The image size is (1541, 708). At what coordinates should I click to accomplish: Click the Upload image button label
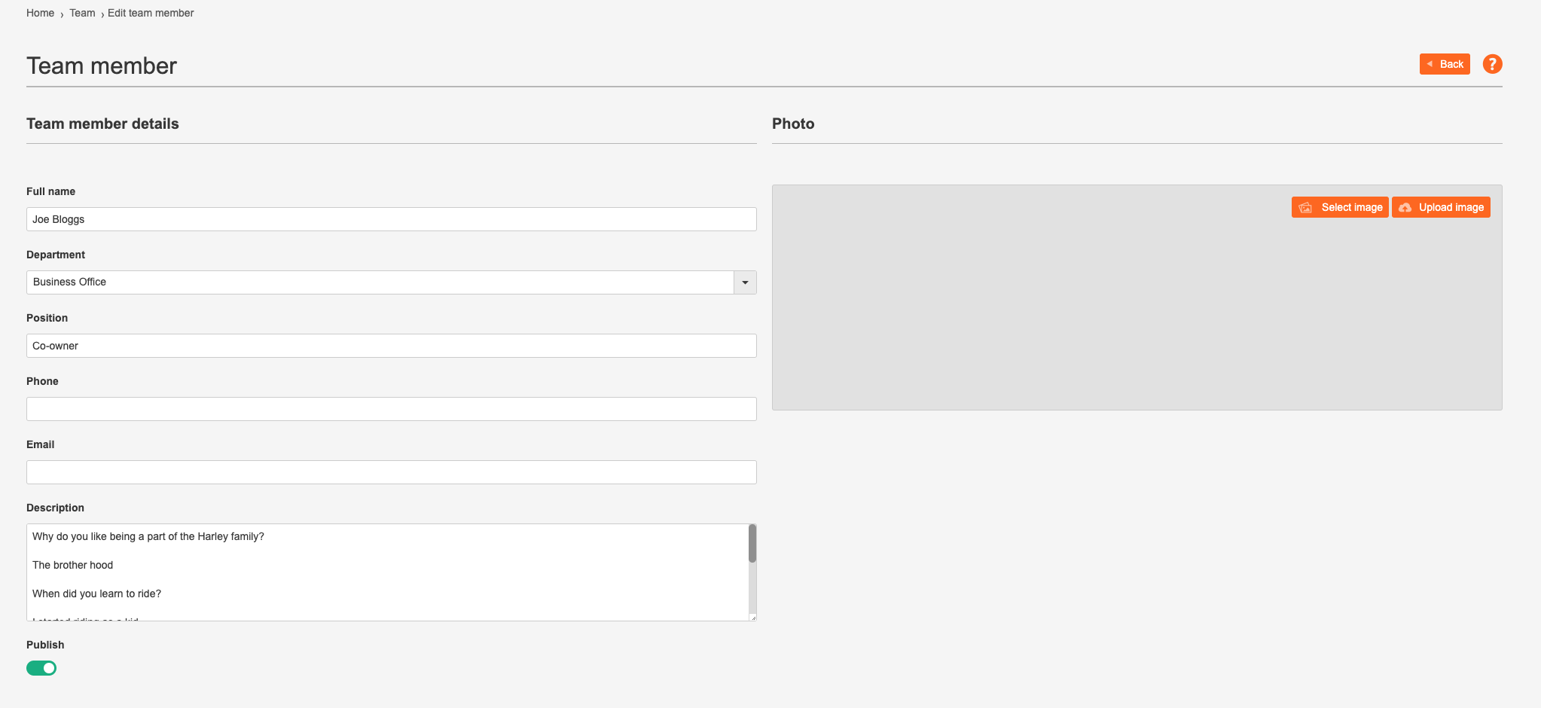pos(1451,208)
